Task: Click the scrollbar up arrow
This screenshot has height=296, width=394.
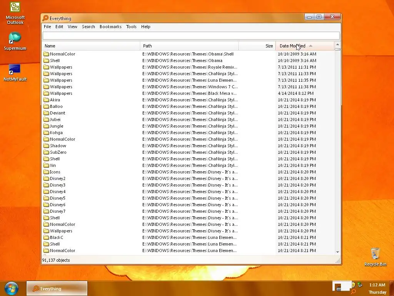Action: pyautogui.click(x=337, y=45)
